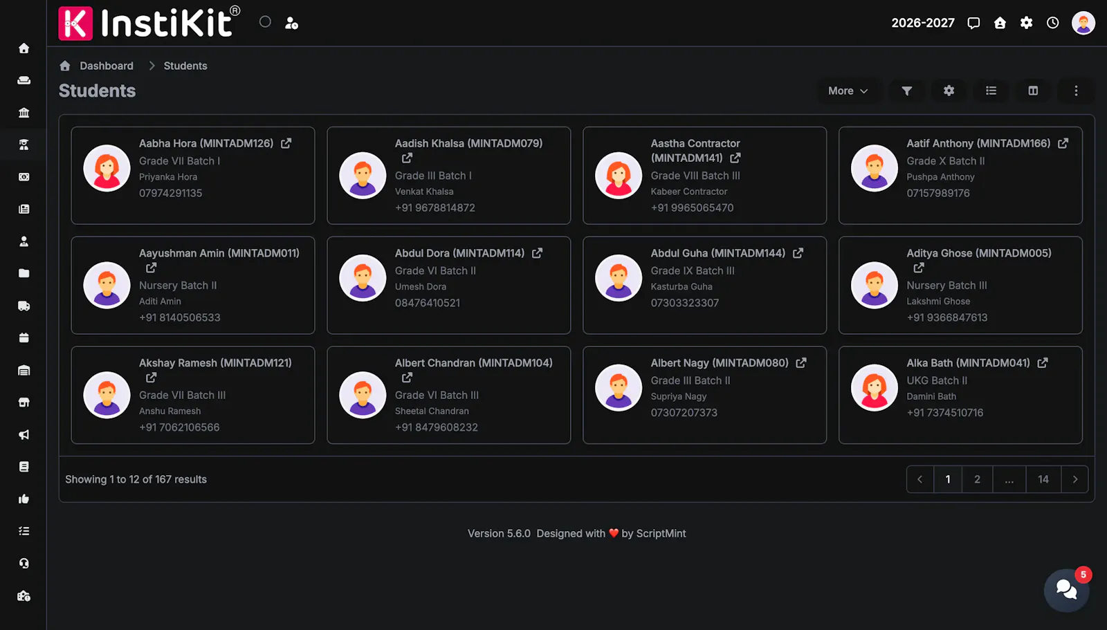The height and width of the screenshot is (630, 1107).
Task: Toggle the column layout view button
Action: (1033, 91)
